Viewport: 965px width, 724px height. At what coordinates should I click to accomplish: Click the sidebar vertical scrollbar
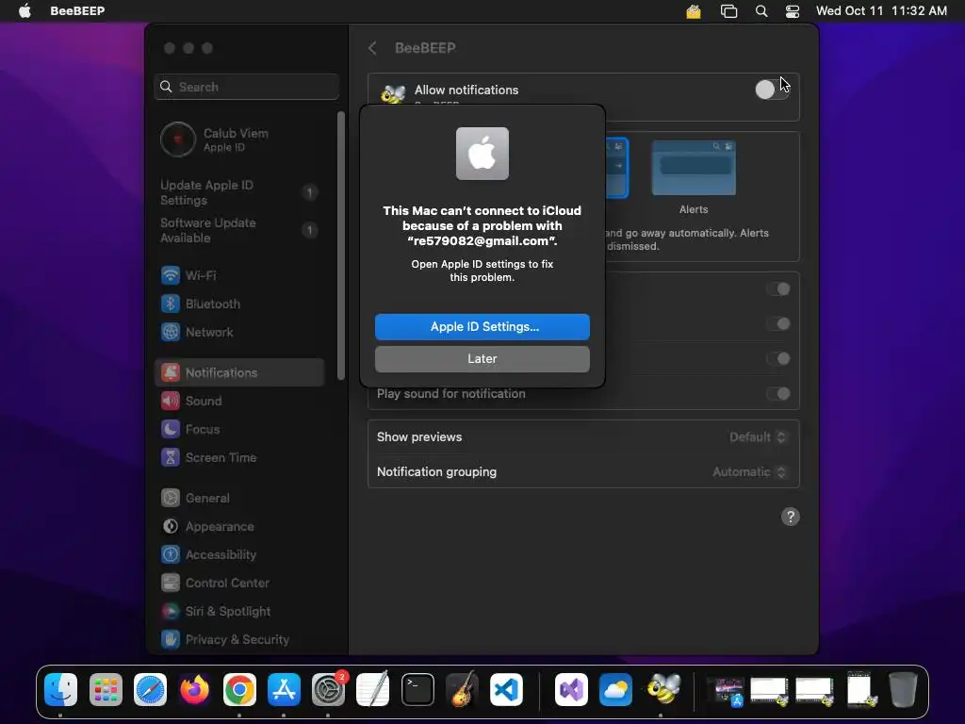click(x=341, y=246)
